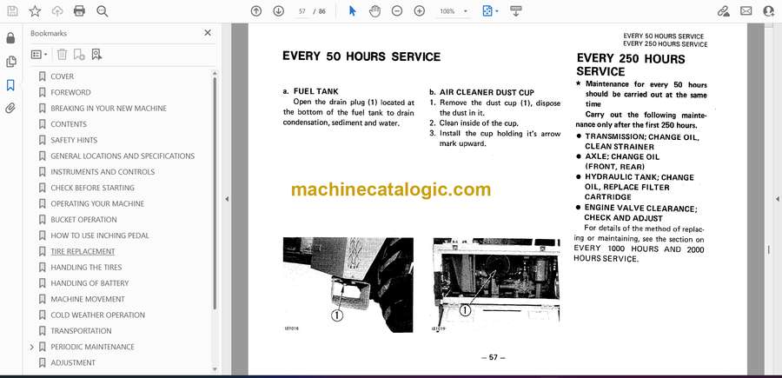782x378 pixels.
Task: Open OPERATING YOUR MACHINE bookmark
Action: (97, 203)
